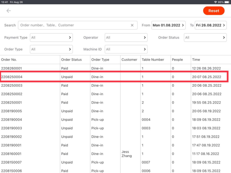Clear search field with X icon

tap(132, 25)
